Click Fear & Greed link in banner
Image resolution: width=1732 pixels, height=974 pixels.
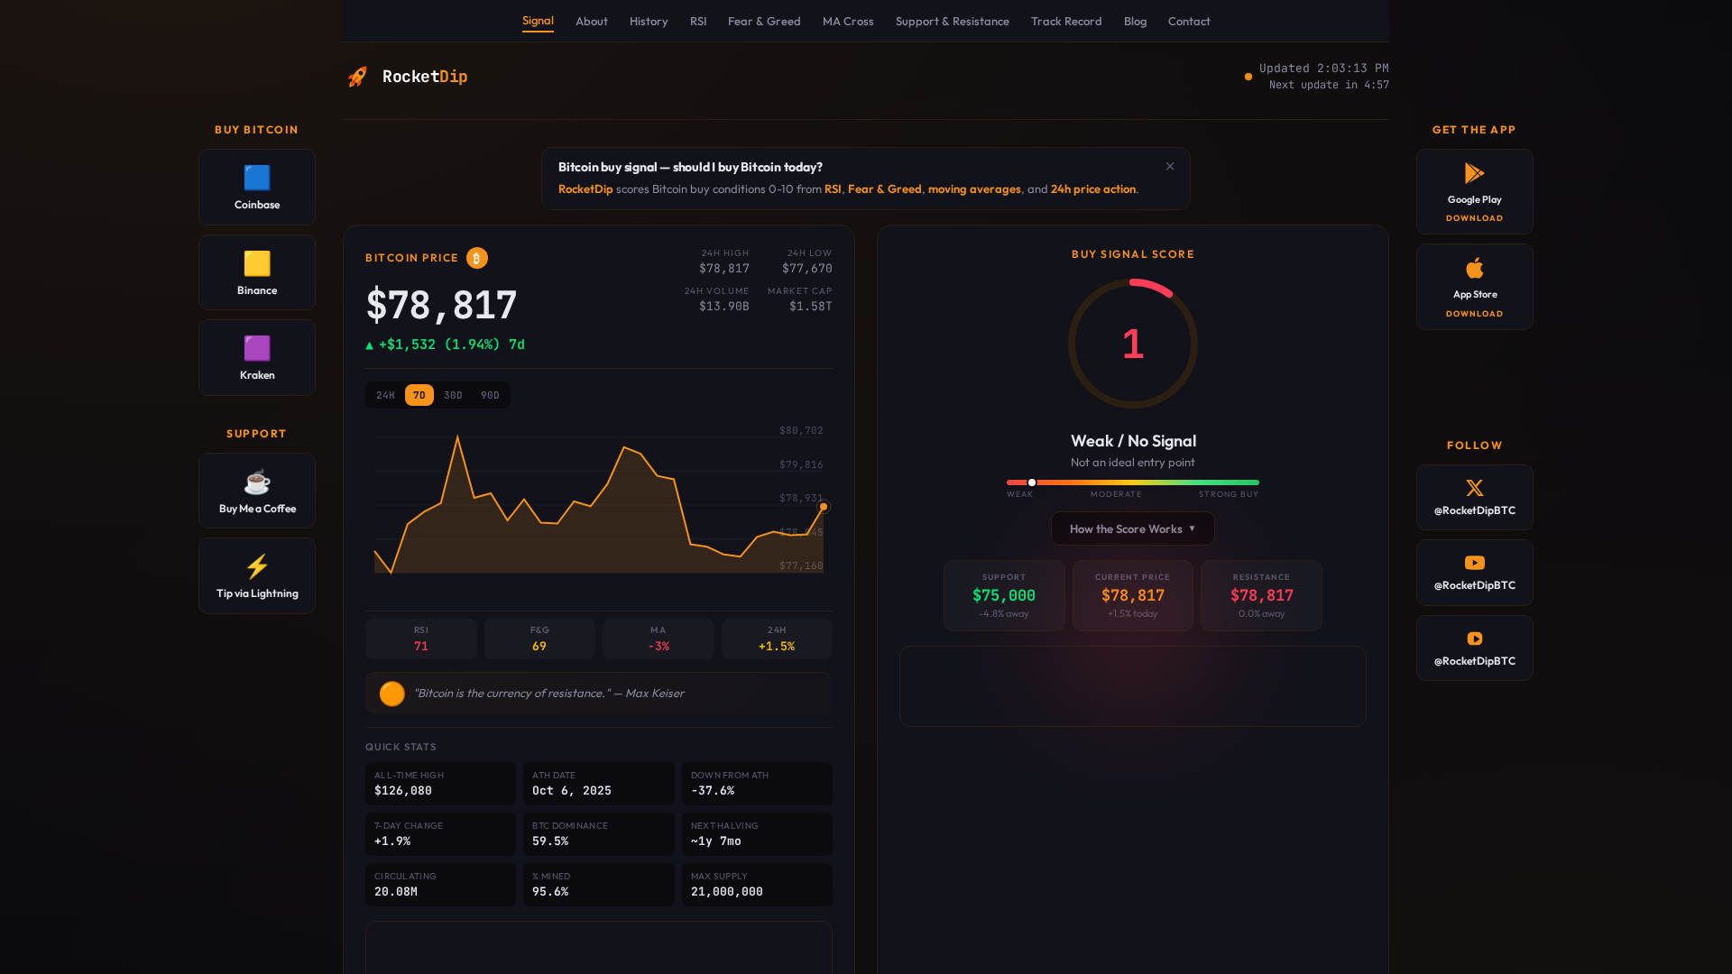point(885,188)
